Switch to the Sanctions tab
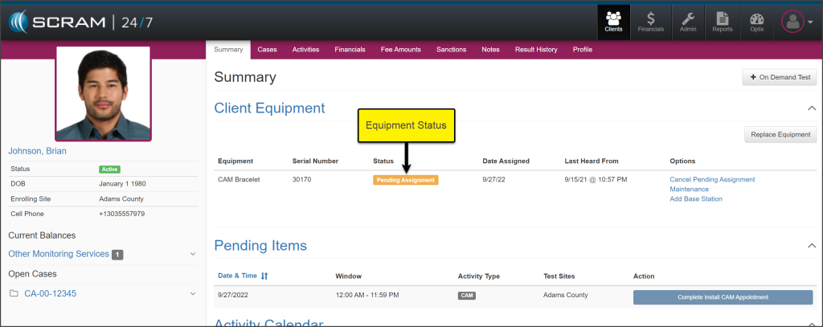Screen dimensions: 823x327 (x=451, y=50)
